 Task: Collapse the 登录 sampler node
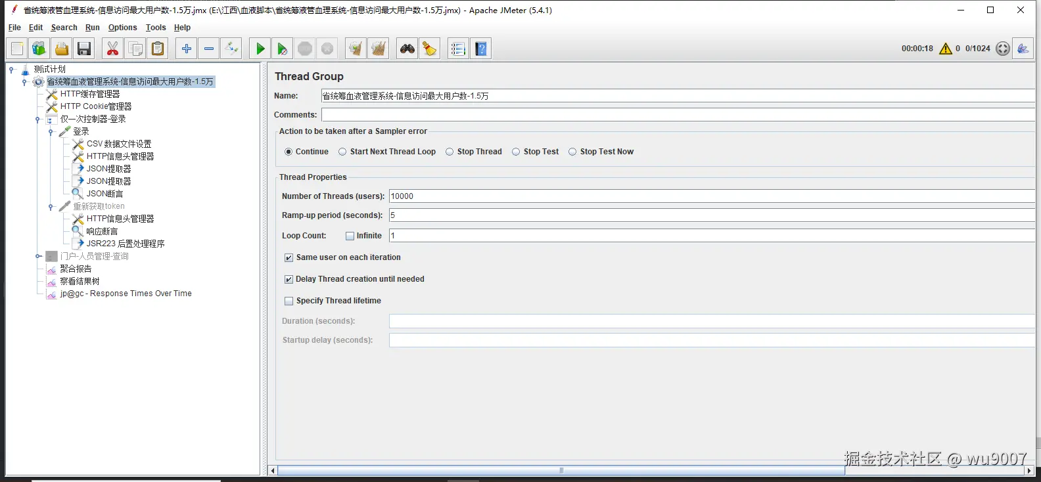(51, 131)
